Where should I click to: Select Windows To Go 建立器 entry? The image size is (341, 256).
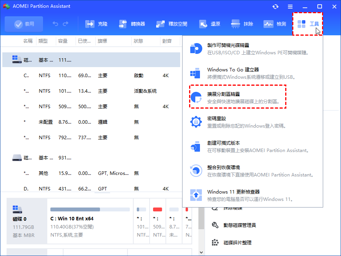pyautogui.click(x=252, y=73)
